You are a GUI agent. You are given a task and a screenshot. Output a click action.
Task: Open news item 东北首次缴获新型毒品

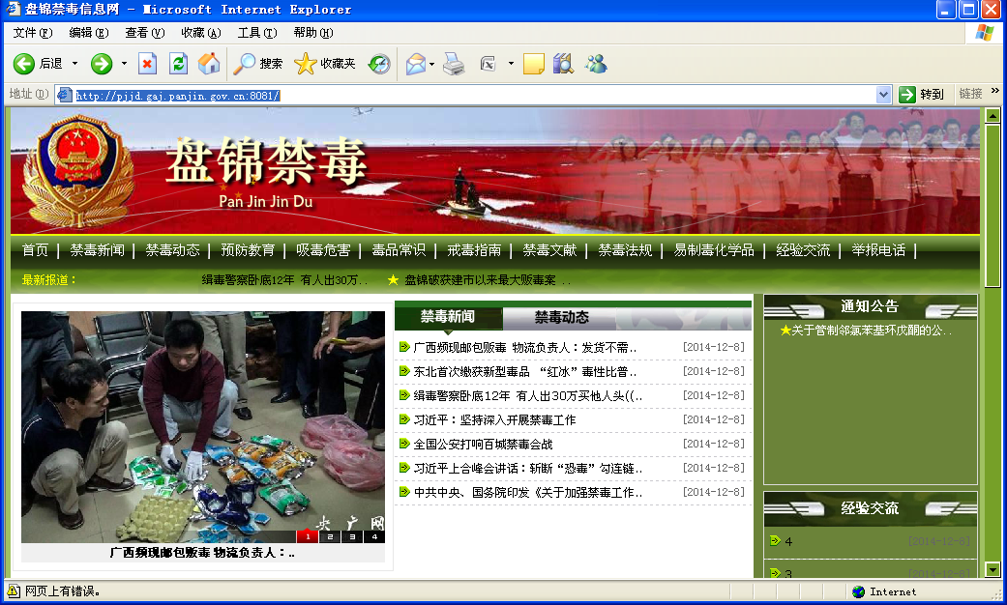(x=524, y=372)
